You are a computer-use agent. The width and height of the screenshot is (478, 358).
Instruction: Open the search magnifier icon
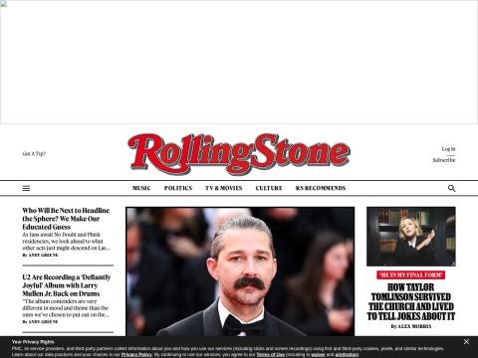tap(451, 188)
